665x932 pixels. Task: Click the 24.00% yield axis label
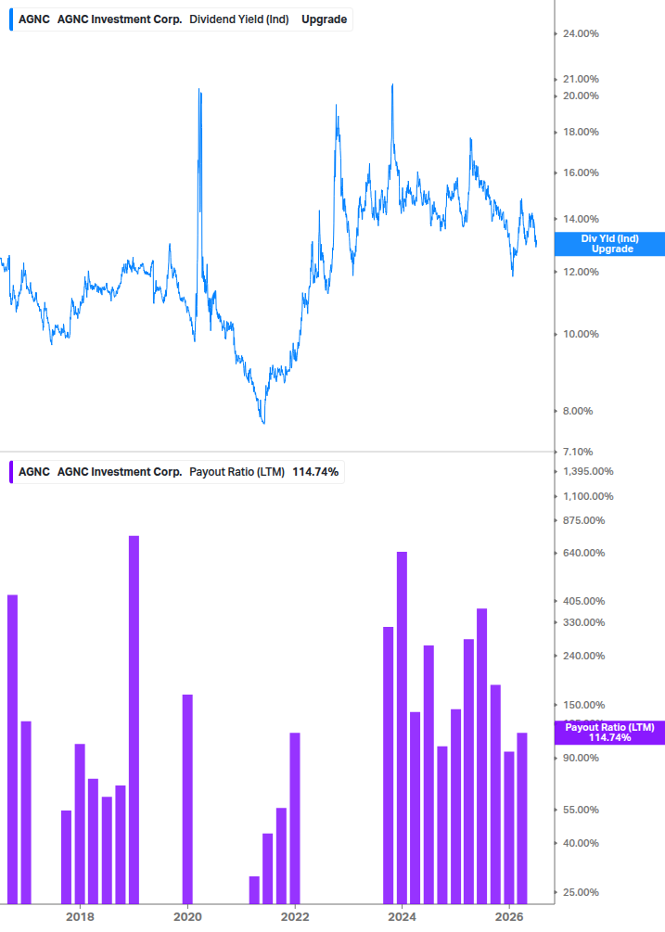[581, 34]
